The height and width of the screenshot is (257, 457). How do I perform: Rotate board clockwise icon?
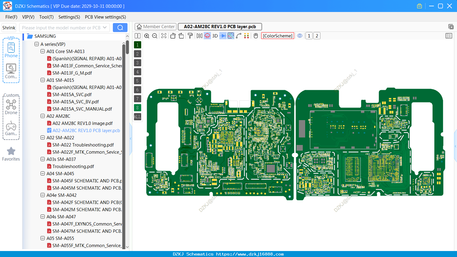(x=181, y=36)
